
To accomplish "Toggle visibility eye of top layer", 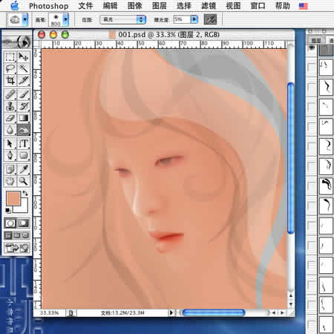I will coord(311,48).
